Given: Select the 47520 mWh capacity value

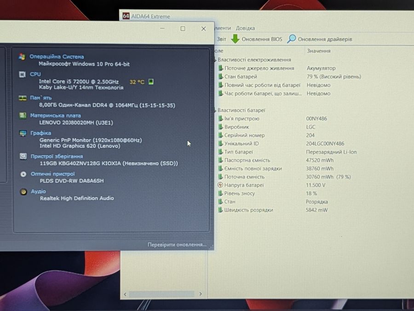Looking at the screenshot, I should (x=320, y=160).
